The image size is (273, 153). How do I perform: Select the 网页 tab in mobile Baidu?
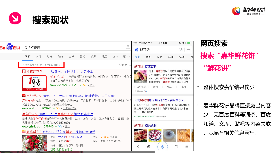coord(137,57)
